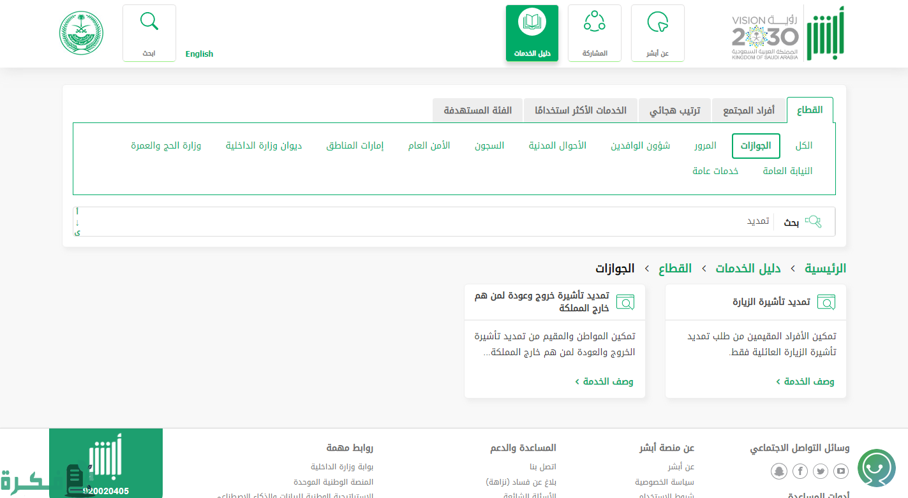Open the search (ابحث) icon in header
Image resolution: width=908 pixels, height=498 pixels.
pyautogui.click(x=149, y=33)
